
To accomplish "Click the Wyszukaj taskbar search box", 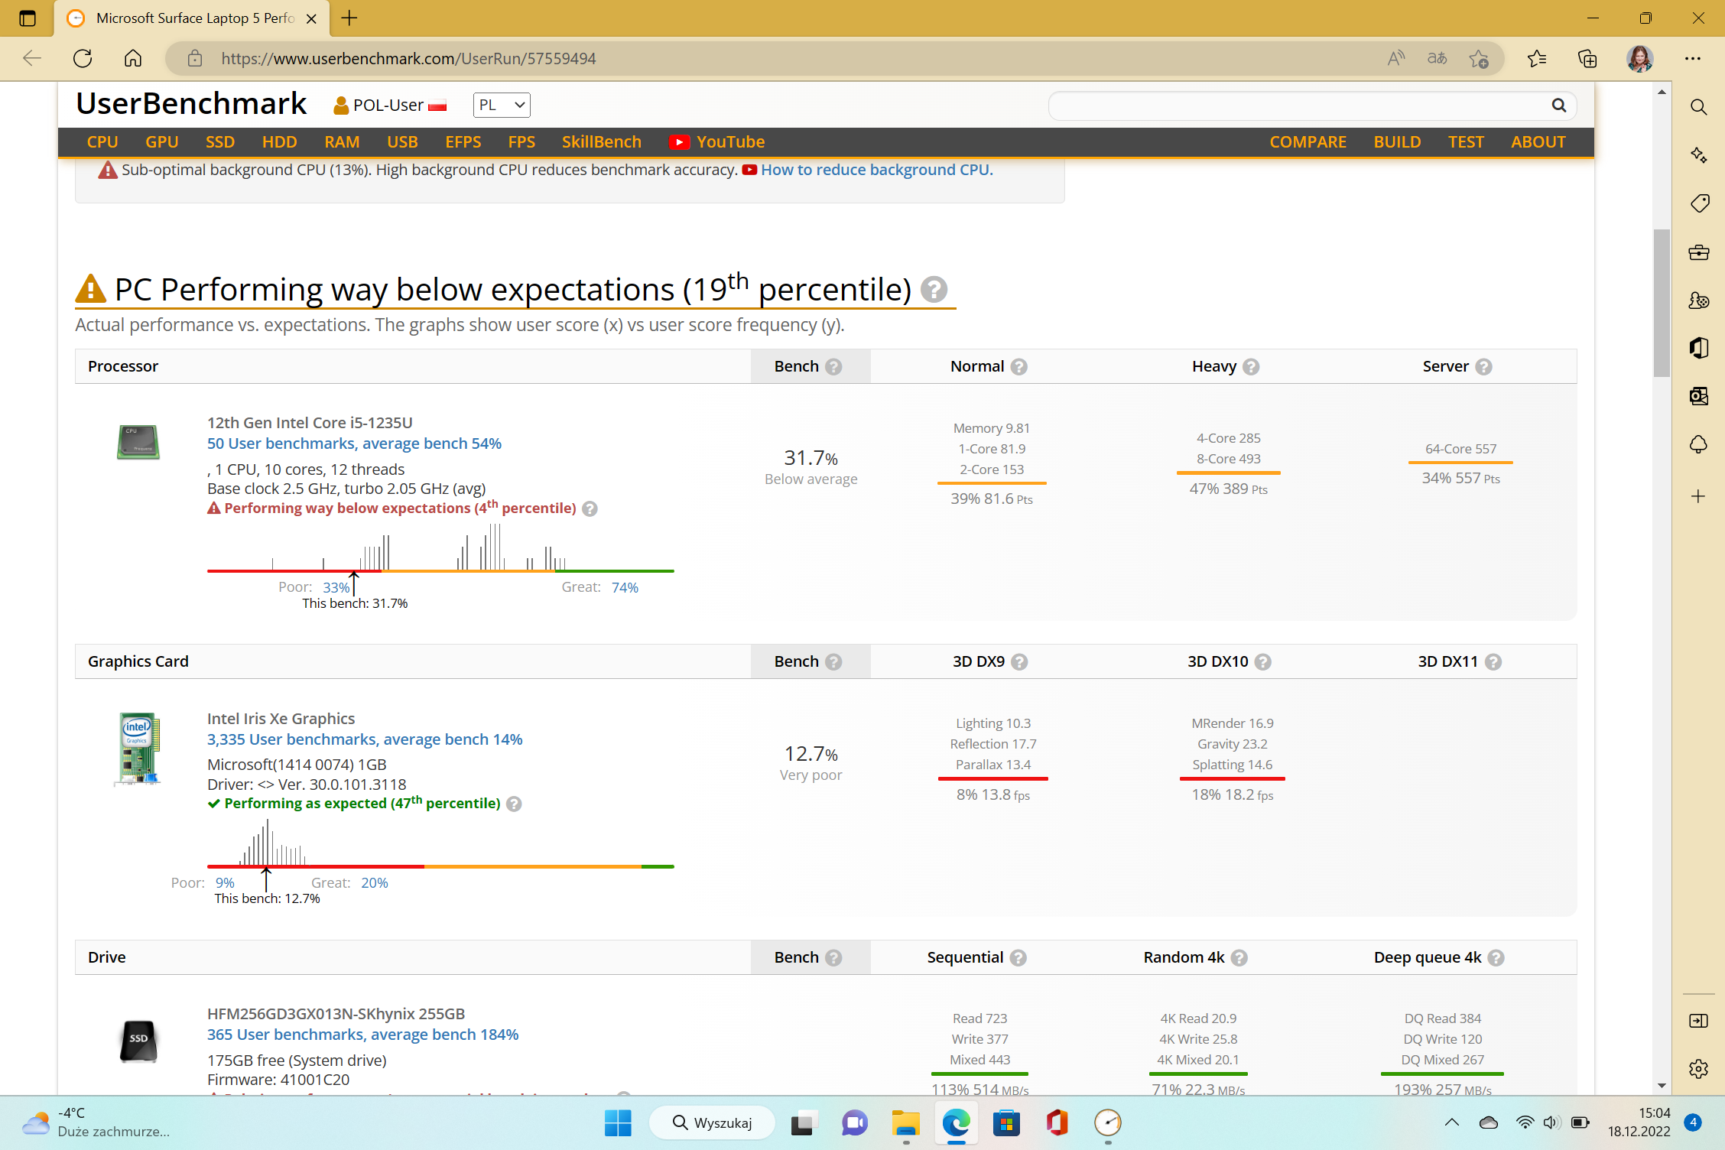I will [712, 1122].
